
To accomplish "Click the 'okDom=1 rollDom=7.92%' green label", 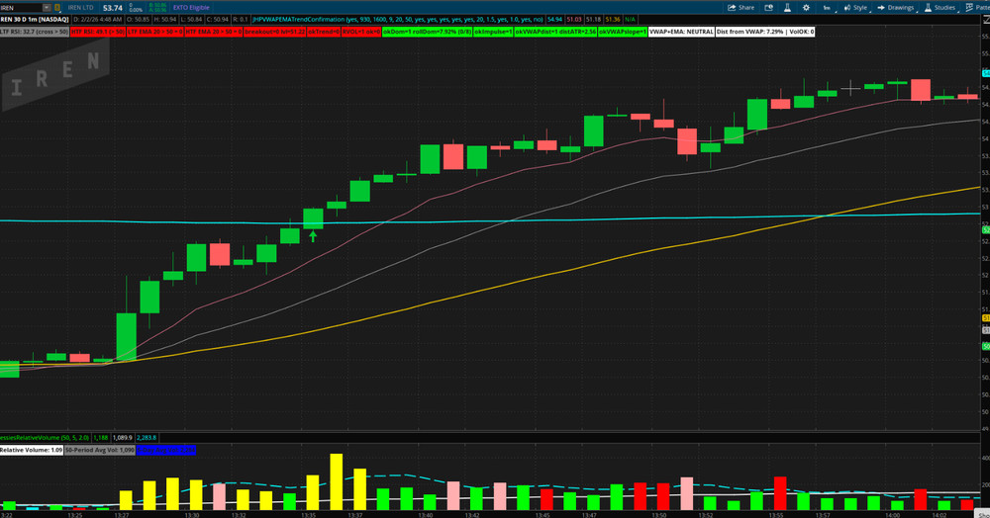I will [428, 32].
